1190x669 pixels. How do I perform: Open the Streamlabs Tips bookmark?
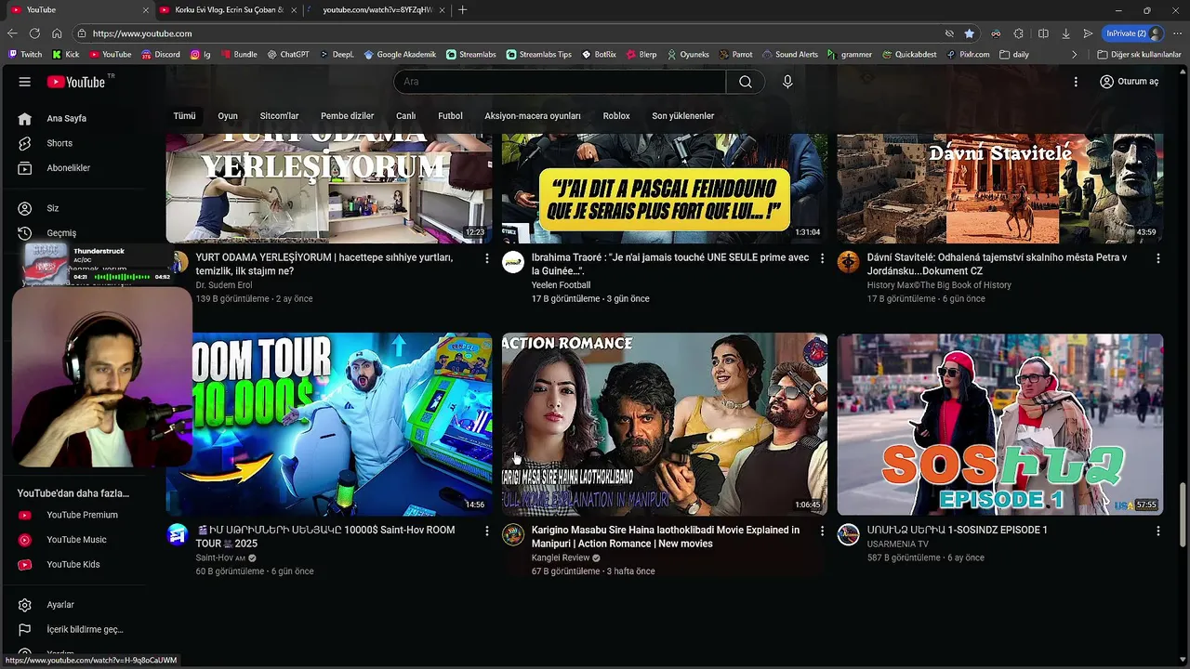[x=539, y=55]
